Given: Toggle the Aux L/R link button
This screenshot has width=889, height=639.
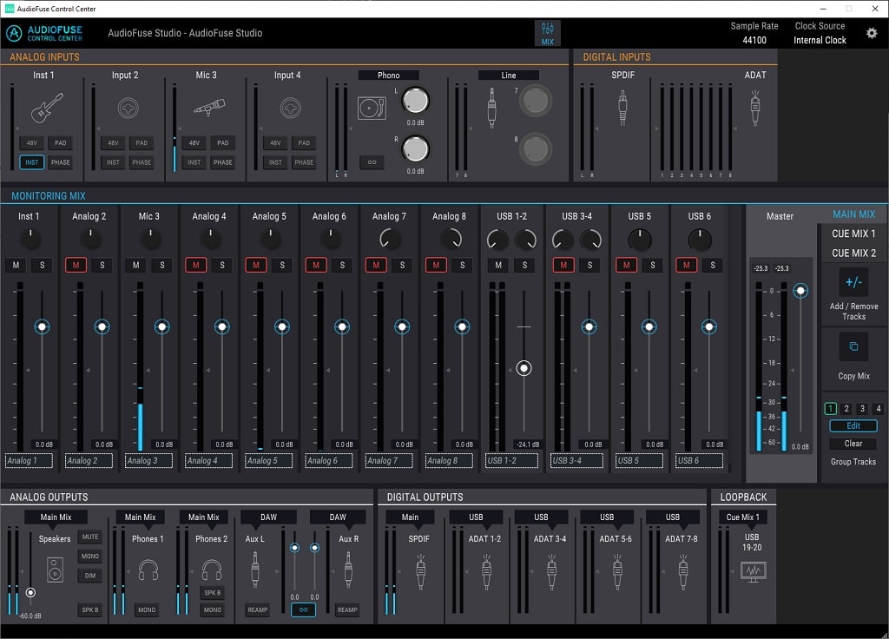Looking at the screenshot, I should [x=303, y=609].
